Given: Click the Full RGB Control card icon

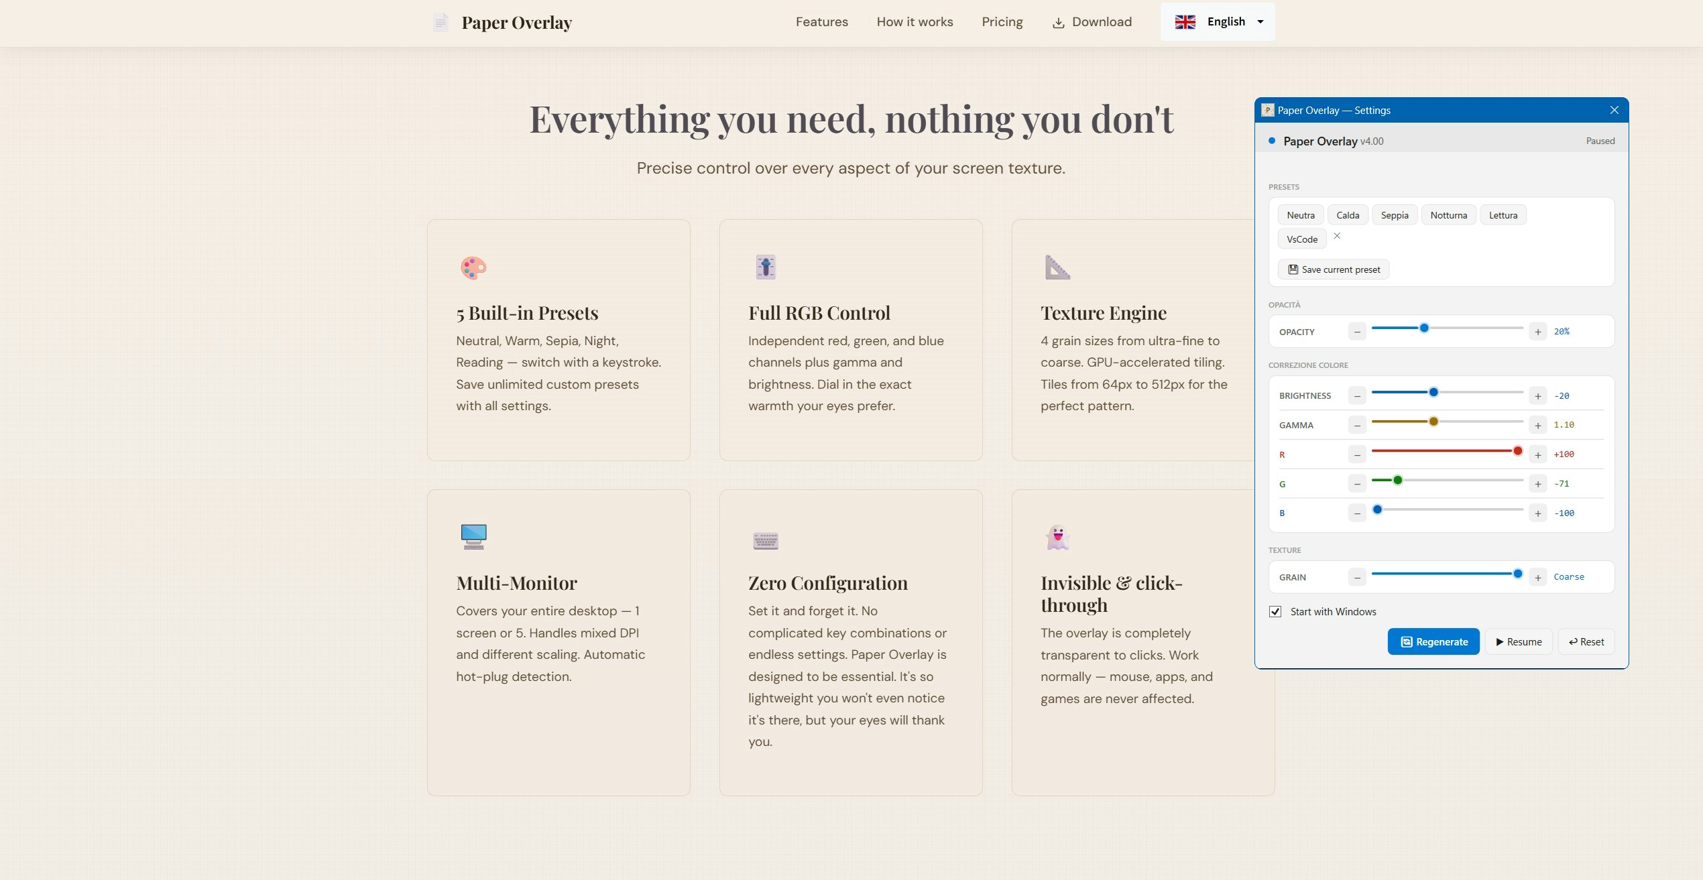Looking at the screenshot, I should 766,267.
